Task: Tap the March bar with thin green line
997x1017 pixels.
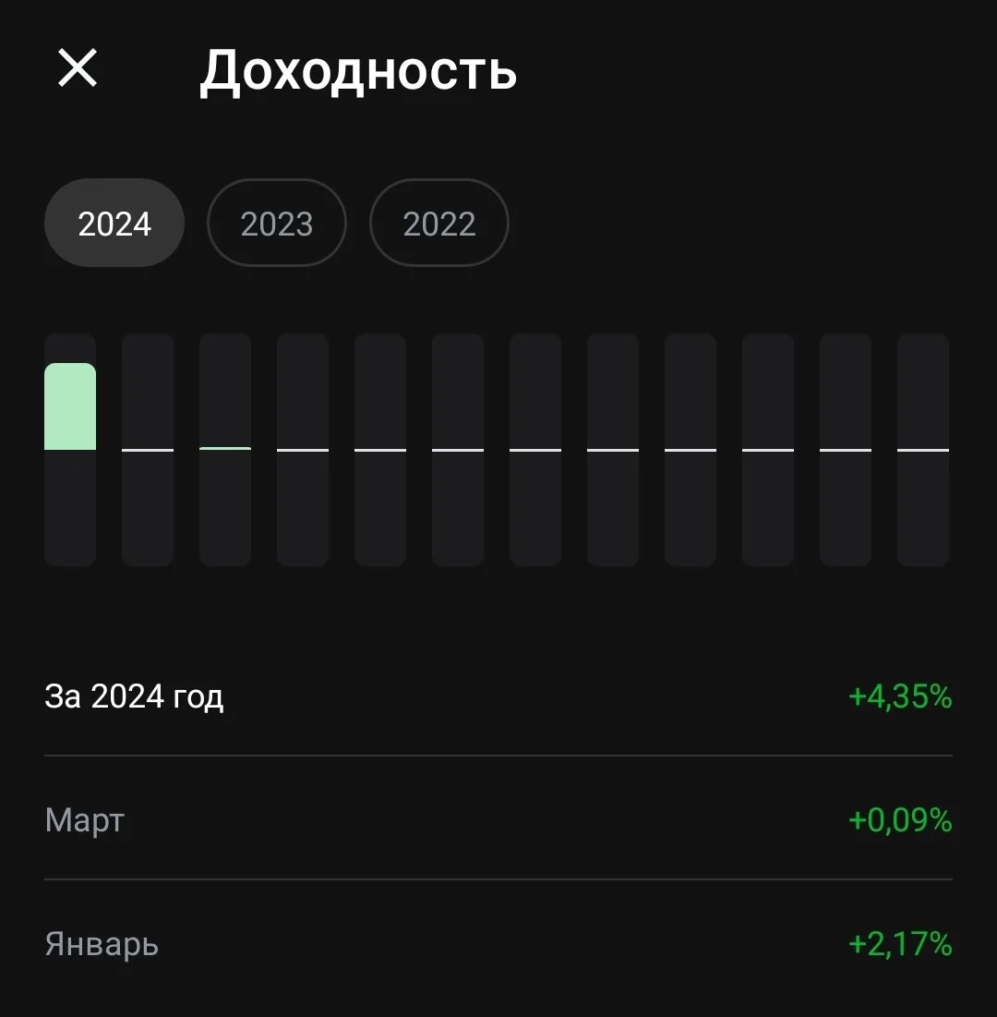Action: (225, 450)
